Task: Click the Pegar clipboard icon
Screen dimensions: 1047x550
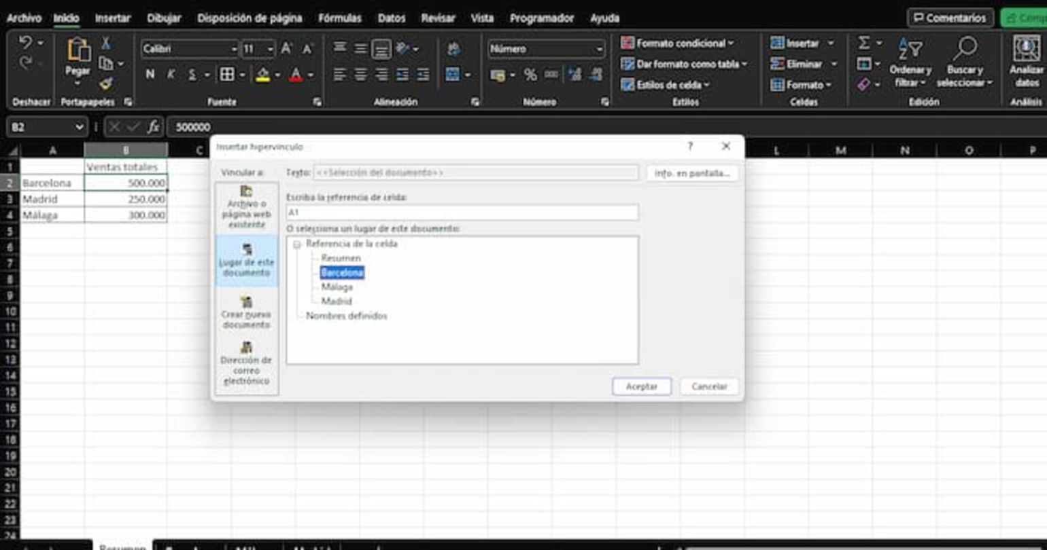Action: 78,49
